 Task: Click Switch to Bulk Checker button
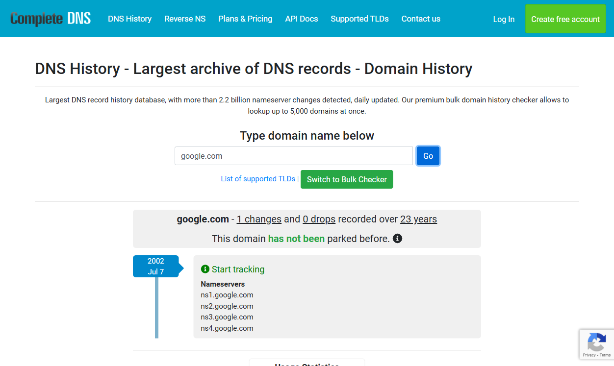(x=347, y=179)
